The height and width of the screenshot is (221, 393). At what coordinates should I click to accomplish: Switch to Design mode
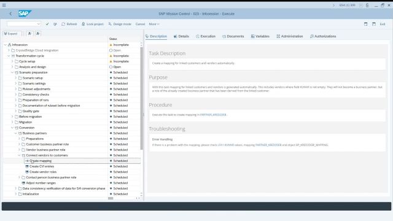pos(120,24)
